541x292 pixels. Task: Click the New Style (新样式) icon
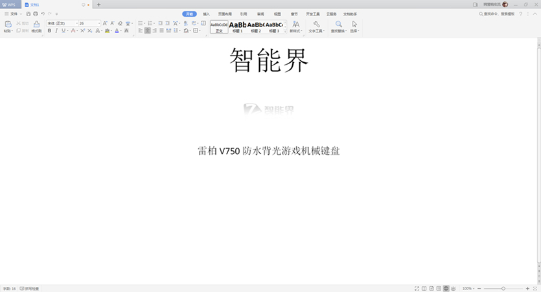[295, 26]
